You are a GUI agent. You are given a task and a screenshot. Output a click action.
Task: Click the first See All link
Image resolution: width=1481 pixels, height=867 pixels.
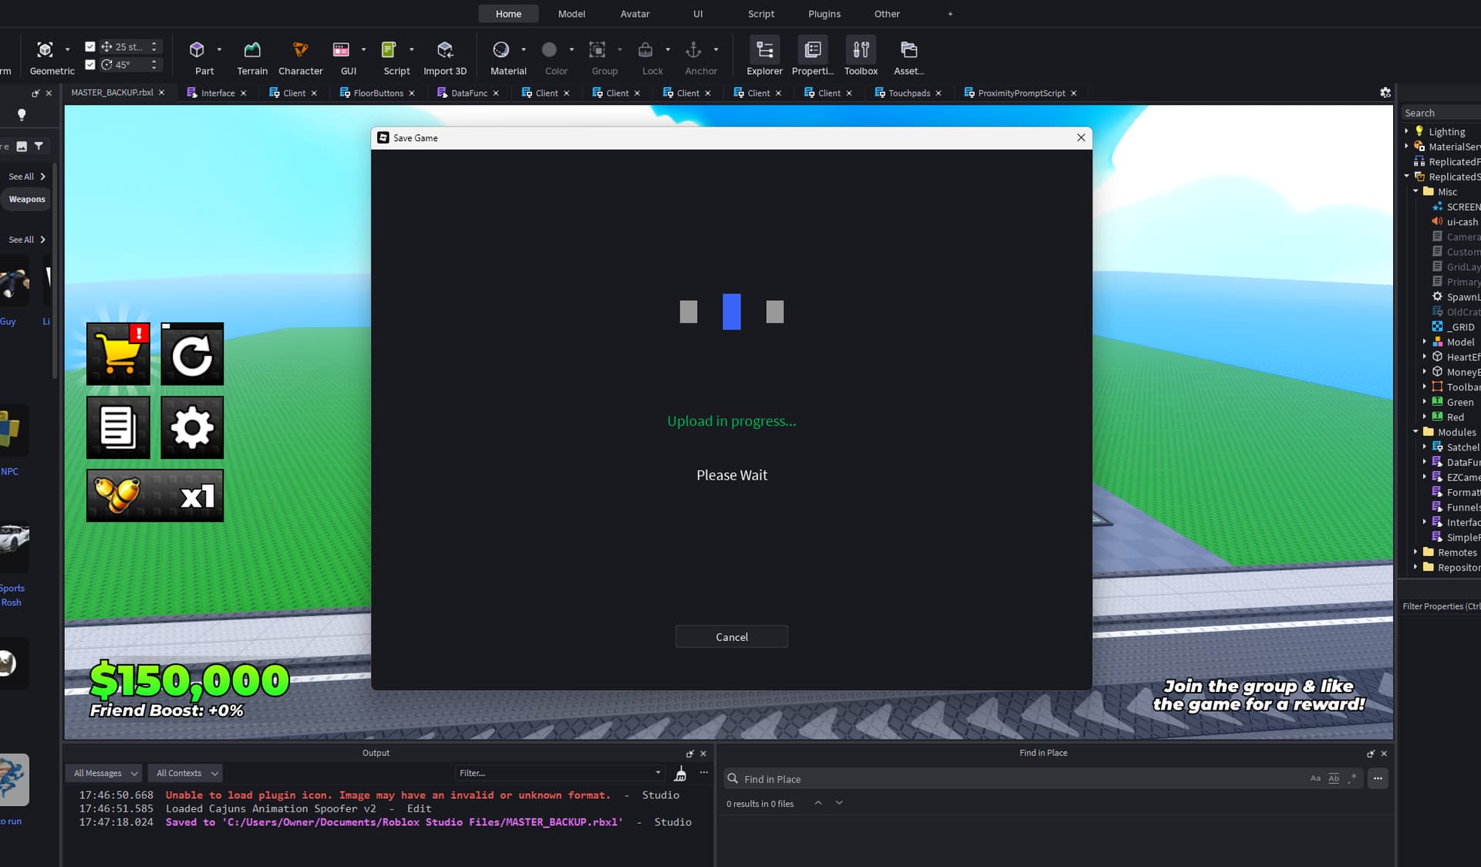[x=26, y=177]
